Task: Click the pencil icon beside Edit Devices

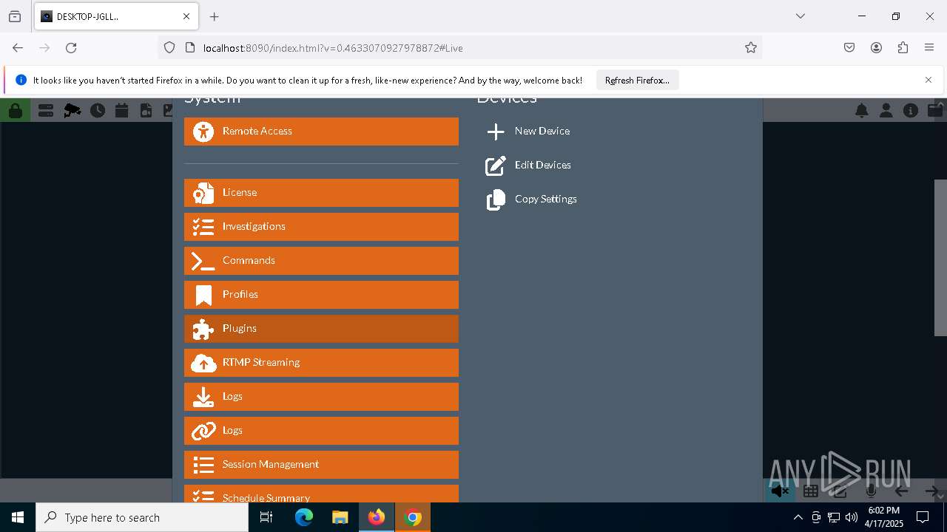Action: [x=496, y=166]
